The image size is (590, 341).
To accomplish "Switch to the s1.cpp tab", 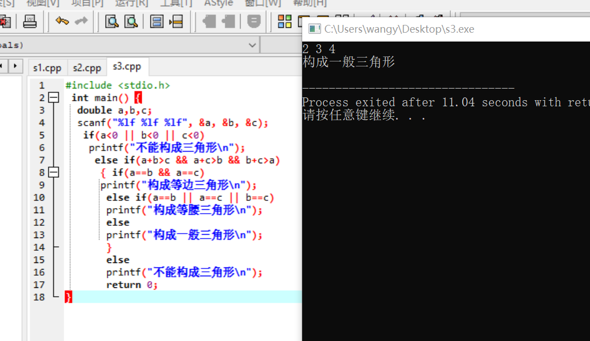I will pos(47,68).
